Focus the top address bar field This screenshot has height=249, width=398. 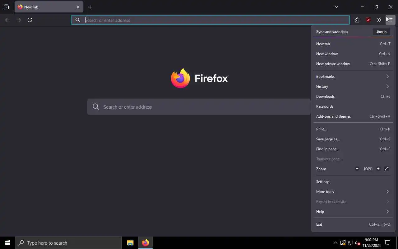pos(210,20)
